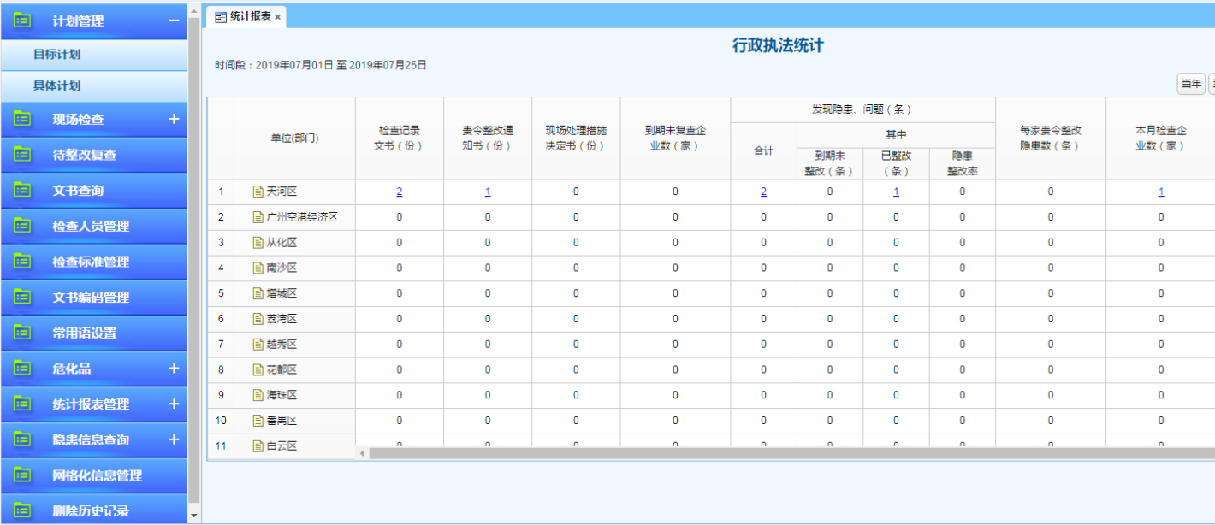Open 天河区 检查记录文书 count link
The height and width of the screenshot is (525, 1215).
click(400, 192)
